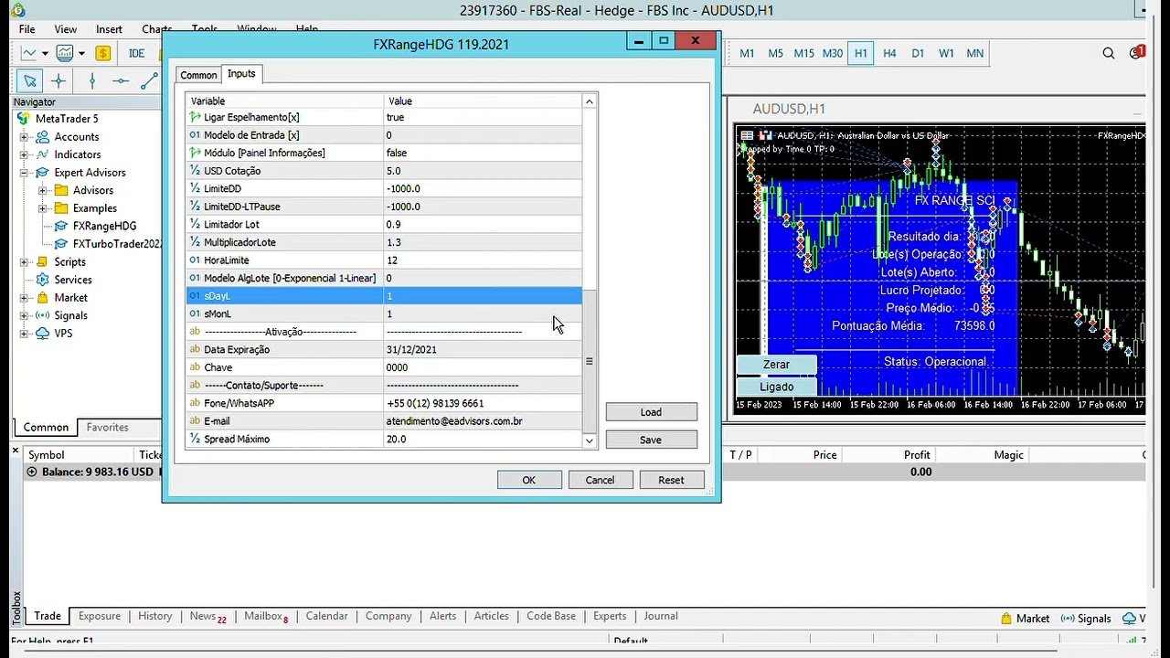Image resolution: width=1170 pixels, height=658 pixels.
Task: Open the search magnifier icon
Action: coord(1108,53)
